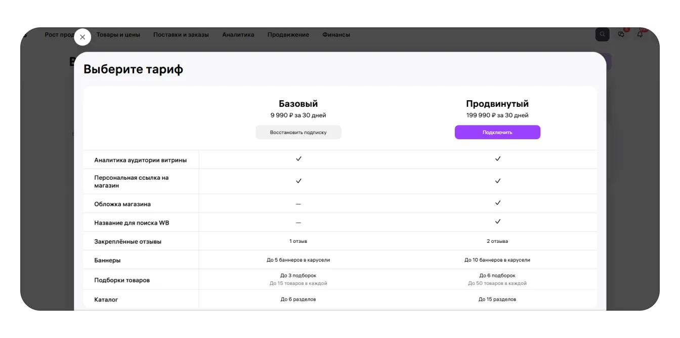680x338 pixels.
Task: Click Продвинутый checkmark for Обложка магазина
Action: click(x=497, y=203)
